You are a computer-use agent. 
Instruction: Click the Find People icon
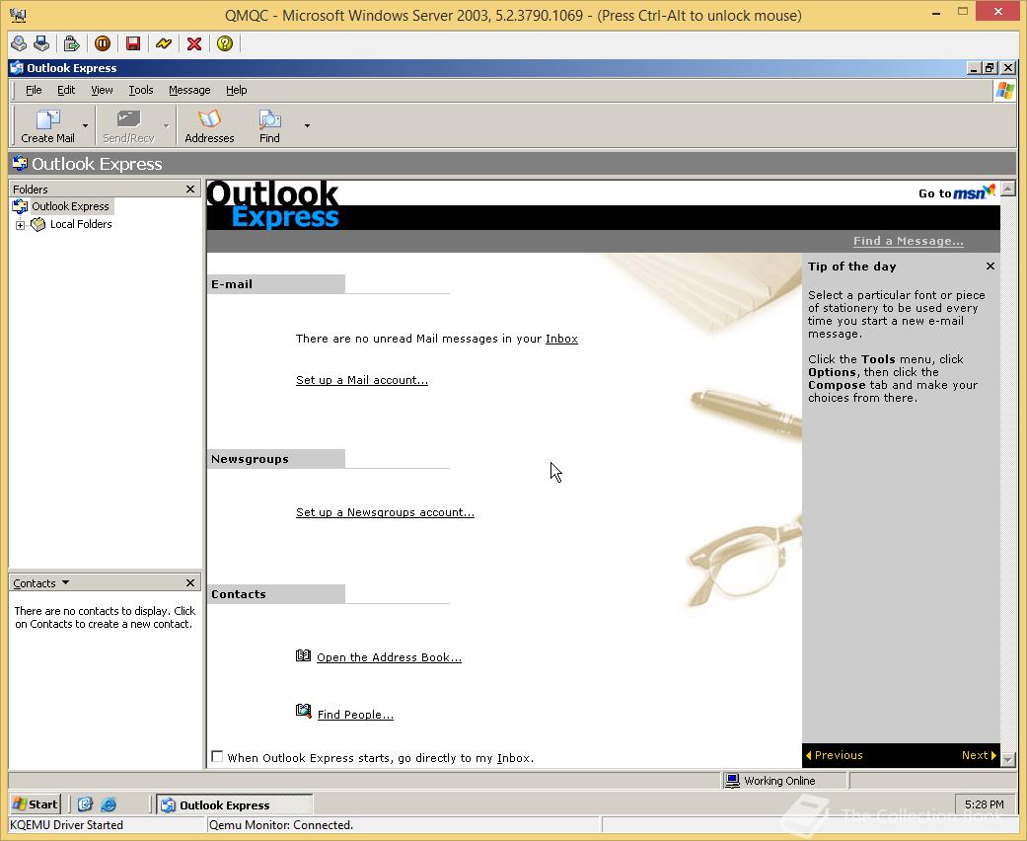tap(303, 711)
